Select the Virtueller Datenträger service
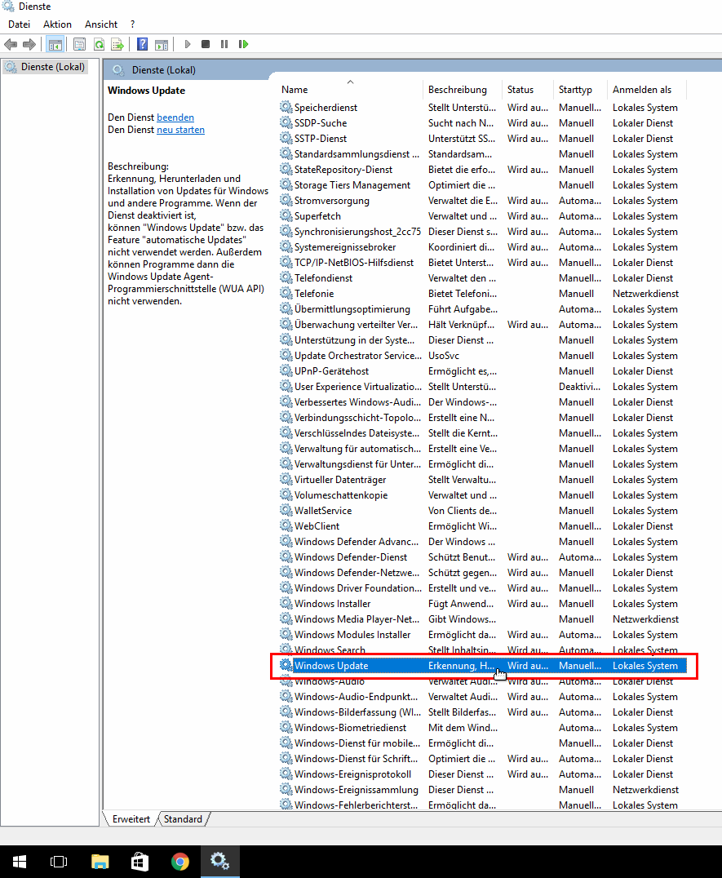The height and width of the screenshot is (878, 722). [x=482, y=479]
